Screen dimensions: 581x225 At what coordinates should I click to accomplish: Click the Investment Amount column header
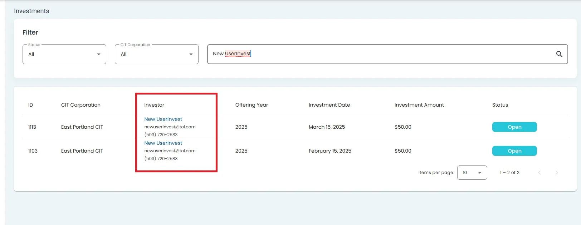[x=419, y=105]
